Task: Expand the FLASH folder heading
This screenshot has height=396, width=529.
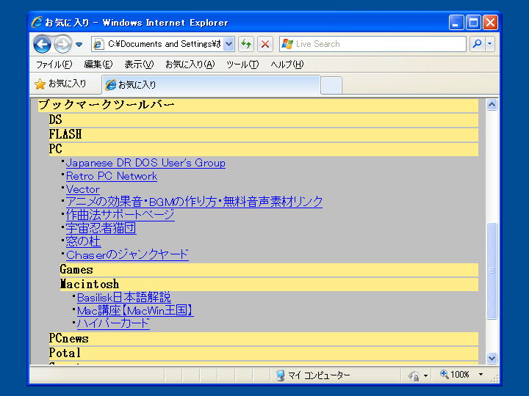Action: tap(264, 135)
